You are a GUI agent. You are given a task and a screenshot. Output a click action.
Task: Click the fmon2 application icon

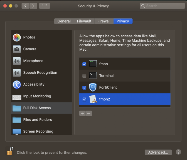pos(93,99)
